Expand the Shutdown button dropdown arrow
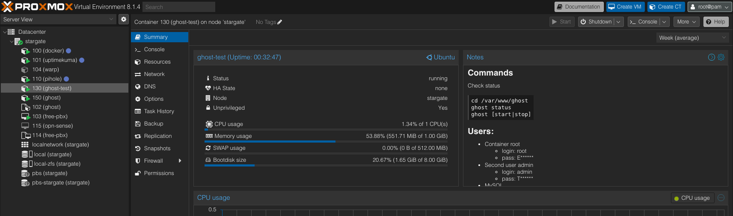This screenshot has width=733, height=216. (x=618, y=22)
